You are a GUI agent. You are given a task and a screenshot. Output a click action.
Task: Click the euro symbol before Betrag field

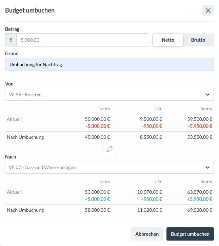click(x=11, y=40)
